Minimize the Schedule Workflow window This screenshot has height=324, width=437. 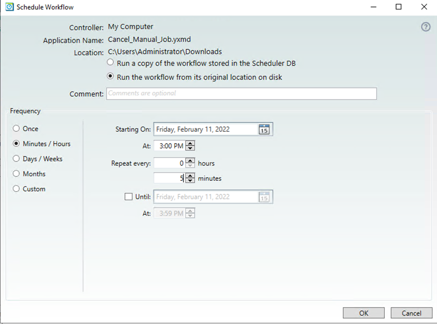pos(373,7)
